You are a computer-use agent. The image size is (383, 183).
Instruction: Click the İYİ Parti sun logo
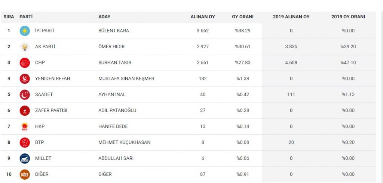coord(25,31)
